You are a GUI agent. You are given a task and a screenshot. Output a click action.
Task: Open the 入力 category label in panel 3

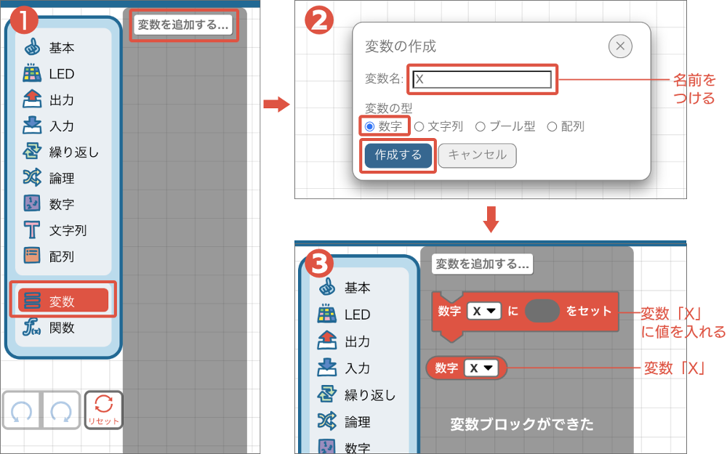pyautogui.click(x=357, y=368)
